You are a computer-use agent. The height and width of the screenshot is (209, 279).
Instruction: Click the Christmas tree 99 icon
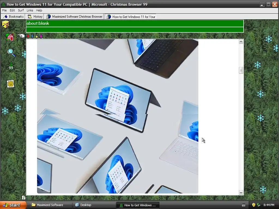coord(11,66)
